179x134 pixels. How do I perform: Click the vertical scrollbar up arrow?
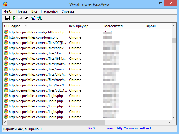[174, 25]
